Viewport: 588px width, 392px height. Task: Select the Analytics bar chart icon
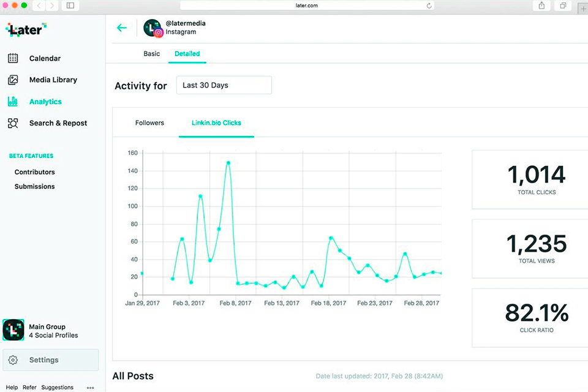pos(13,102)
